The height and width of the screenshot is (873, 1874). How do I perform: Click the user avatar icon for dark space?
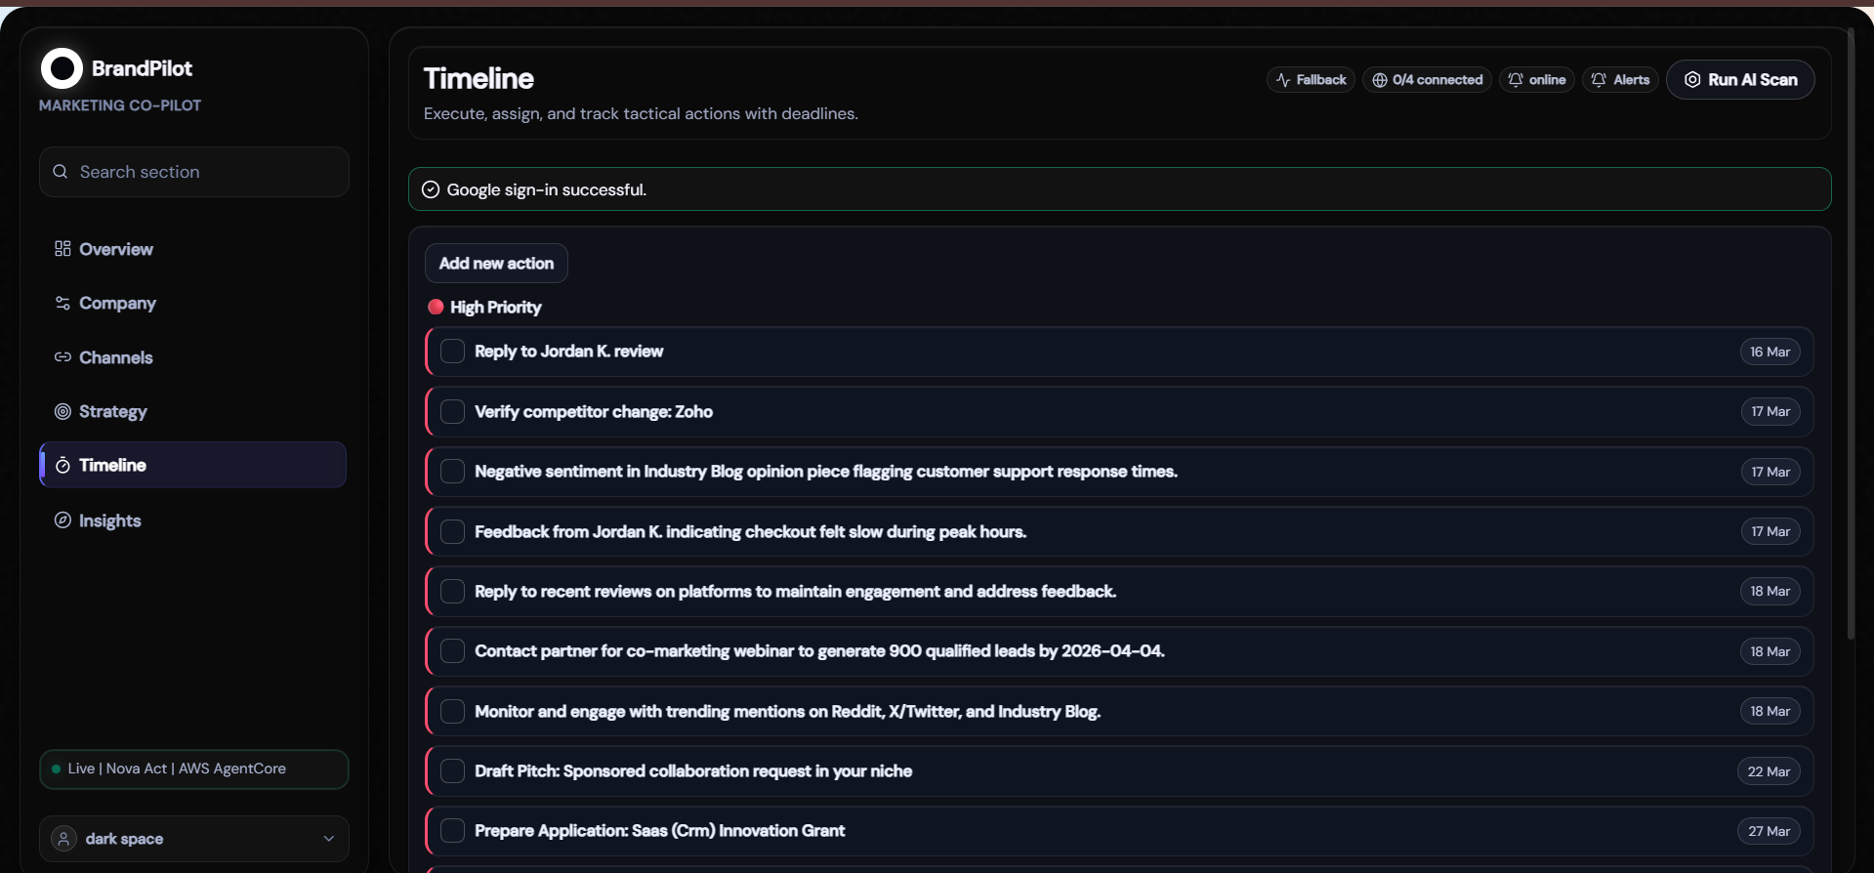(x=63, y=839)
